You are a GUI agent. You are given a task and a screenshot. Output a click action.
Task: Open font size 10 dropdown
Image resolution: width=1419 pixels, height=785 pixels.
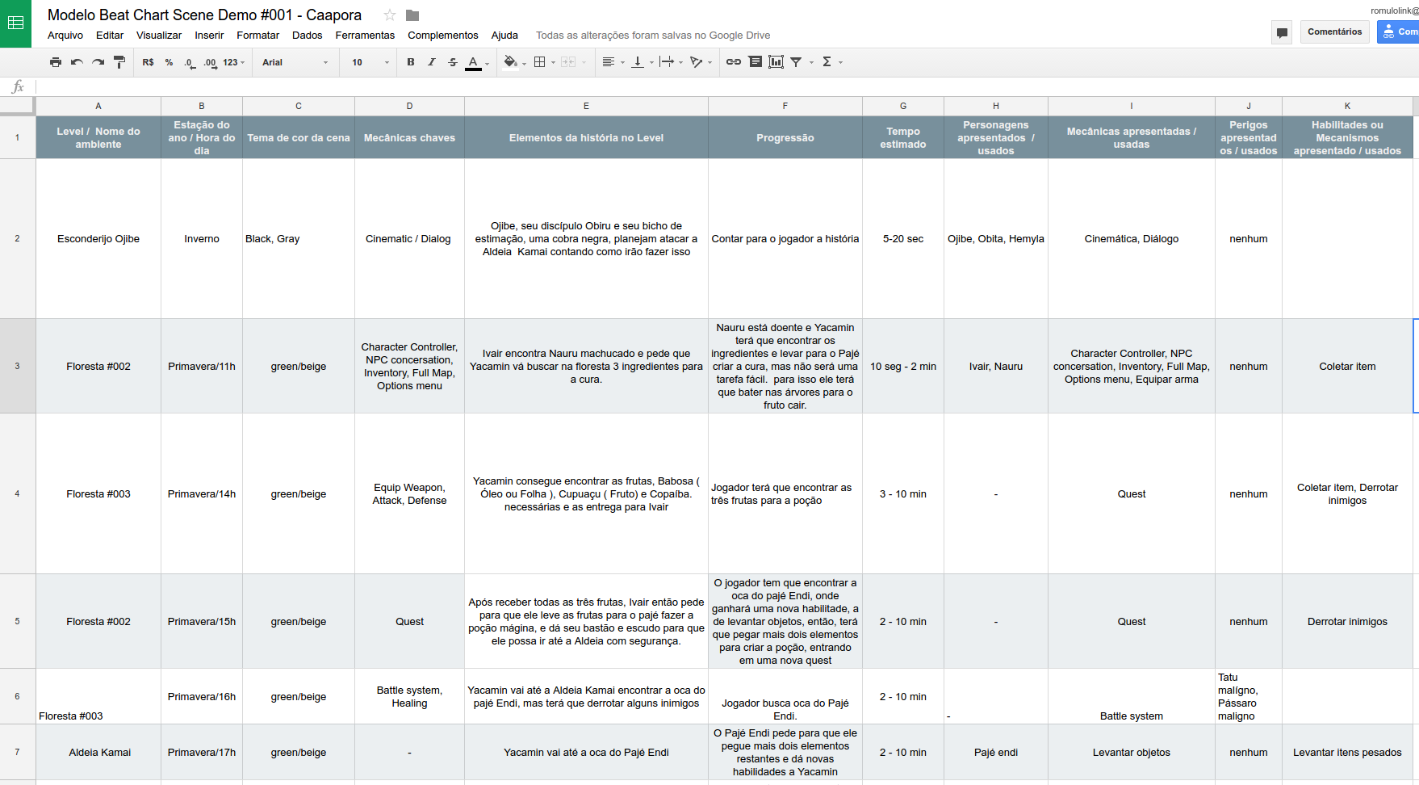pos(370,62)
